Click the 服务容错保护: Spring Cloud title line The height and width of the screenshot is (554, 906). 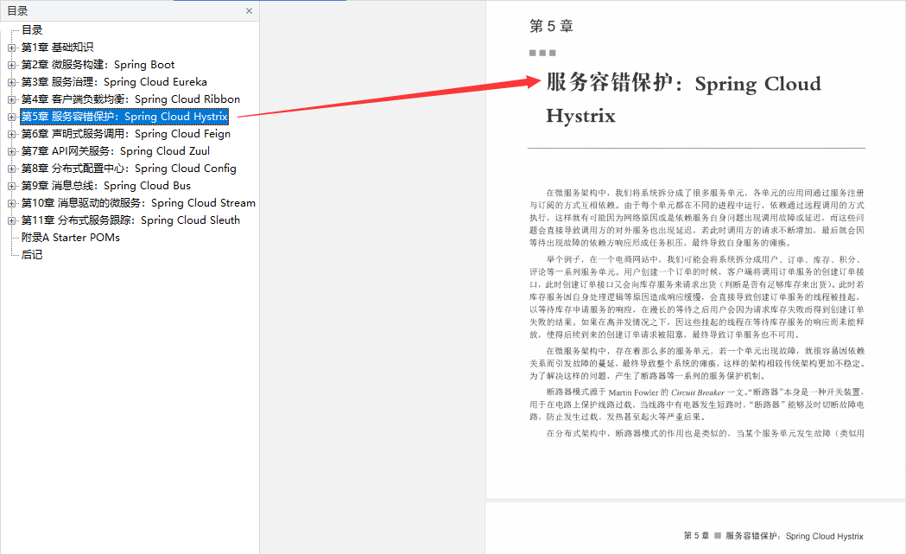point(683,83)
